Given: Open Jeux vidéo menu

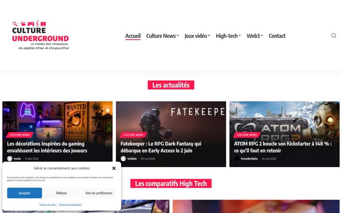Looking at the screenshot, I should (197, 36).
